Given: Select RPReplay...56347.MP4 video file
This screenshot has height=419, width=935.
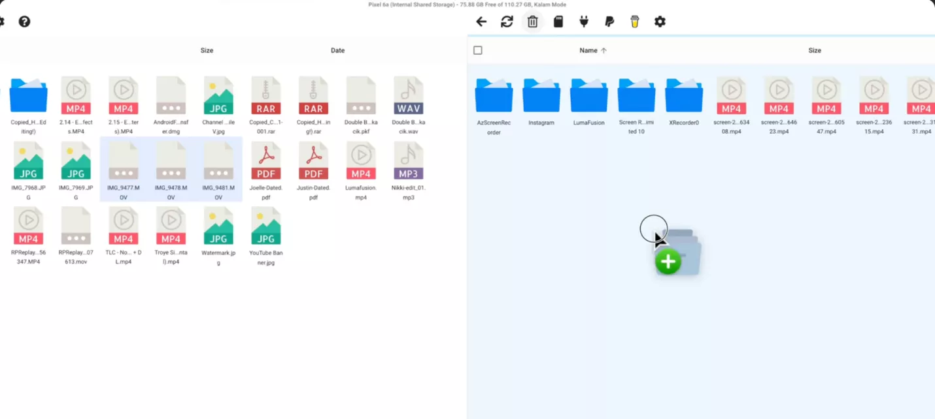Looking at the screenshot, I should click(28, 237).
